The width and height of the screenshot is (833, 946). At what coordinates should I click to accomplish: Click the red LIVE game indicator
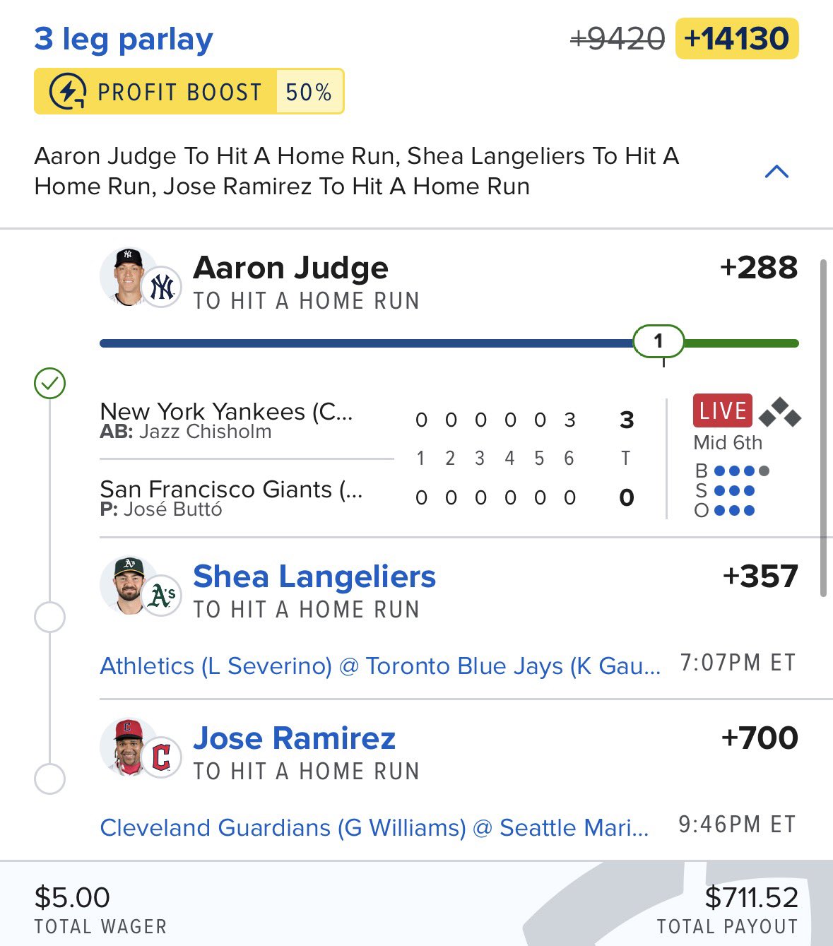(722, 411)
